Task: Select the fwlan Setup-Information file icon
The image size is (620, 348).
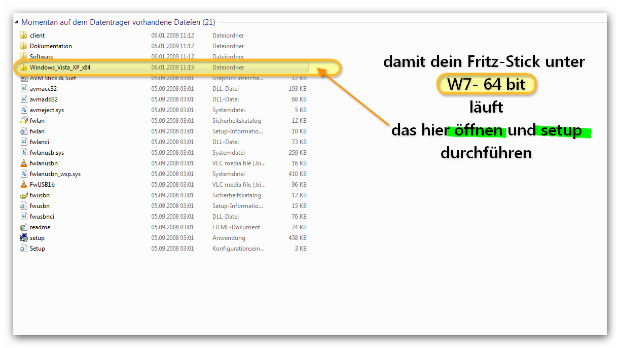Action: coord(23,131)
